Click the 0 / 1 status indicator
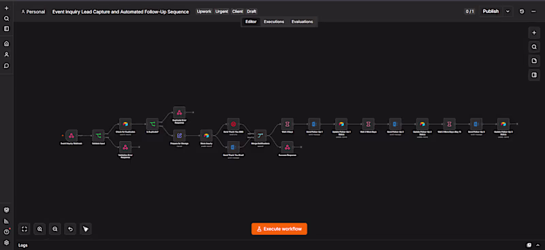545x250 pixels. point(469,12)
